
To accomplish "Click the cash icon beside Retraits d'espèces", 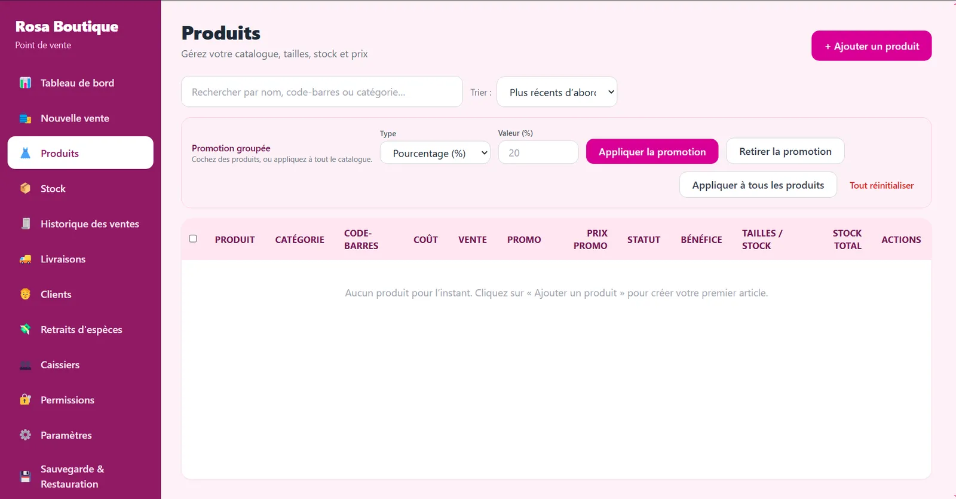I will [x=25, y=330].
